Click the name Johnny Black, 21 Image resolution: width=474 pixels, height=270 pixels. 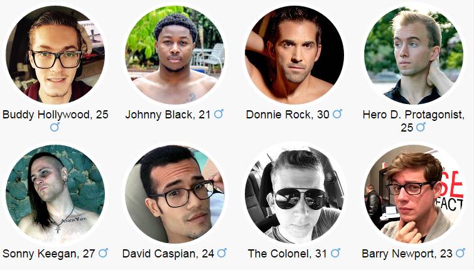click(168, 115)
